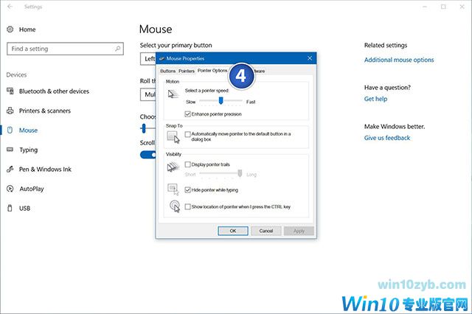Click the Mouse Properties title bar icon
472x314 pixels.
(162, 58)
